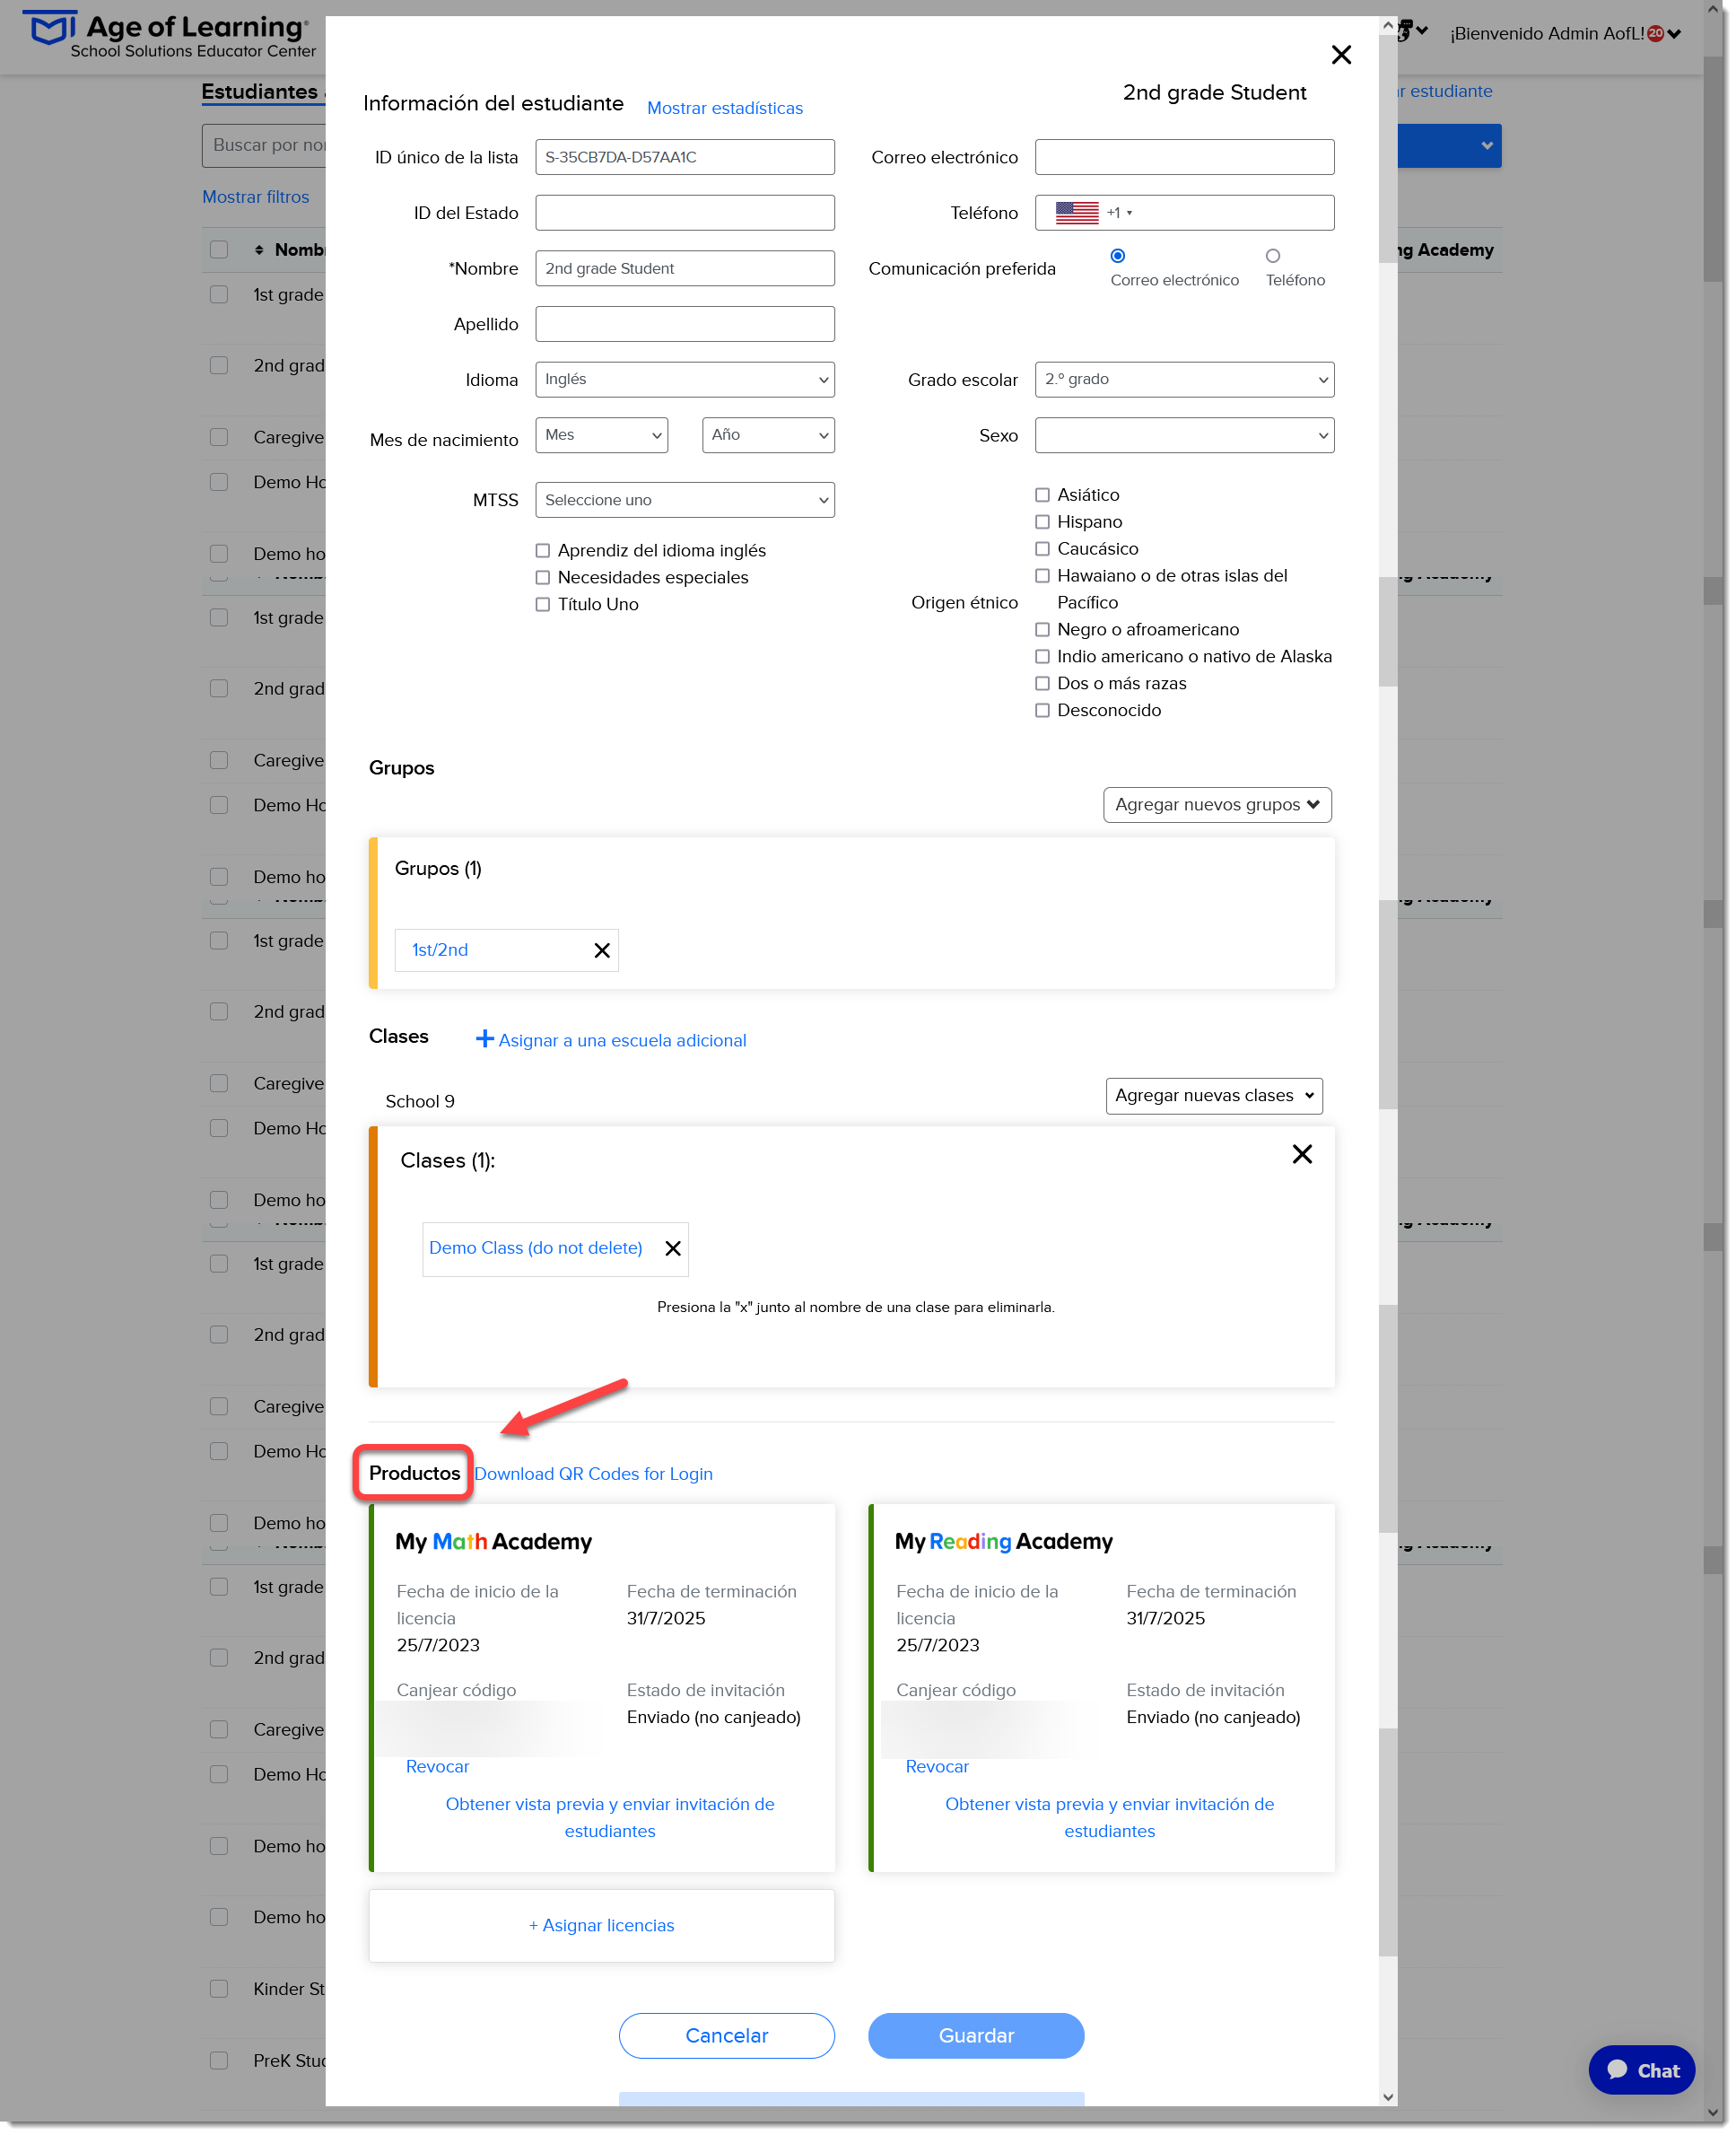Click the US flag country selector

pos(1094,213)
